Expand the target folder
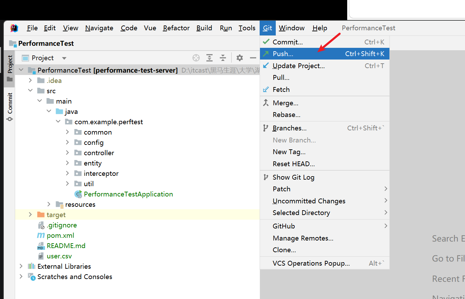The image size is (465, 299). click(31, 215)
